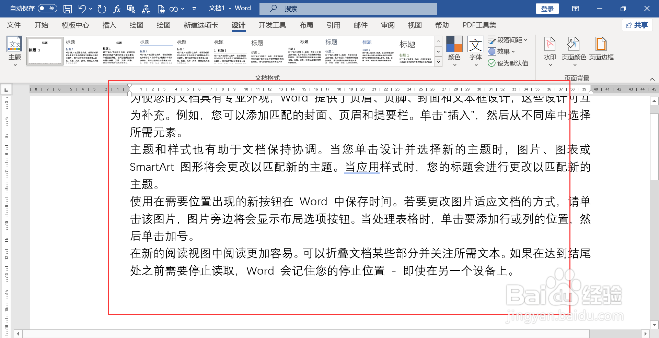Click the select objects cursor icon
This screenshot has width=659, height=338.
click(131, 9)
